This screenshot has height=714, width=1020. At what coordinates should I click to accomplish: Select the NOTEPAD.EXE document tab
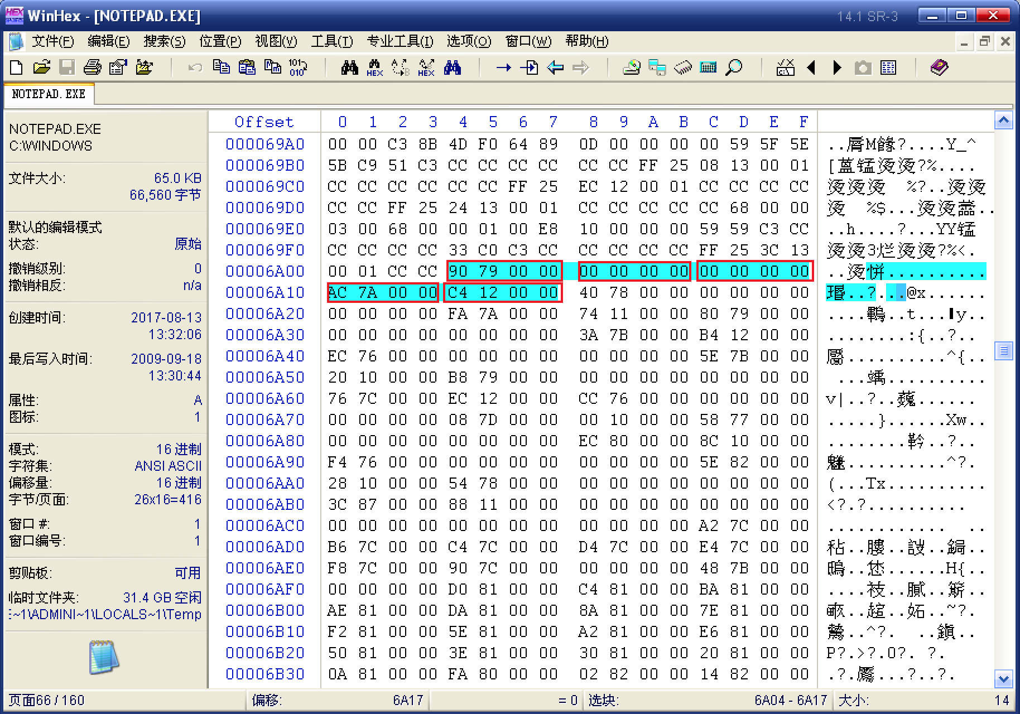pos(49,94)
